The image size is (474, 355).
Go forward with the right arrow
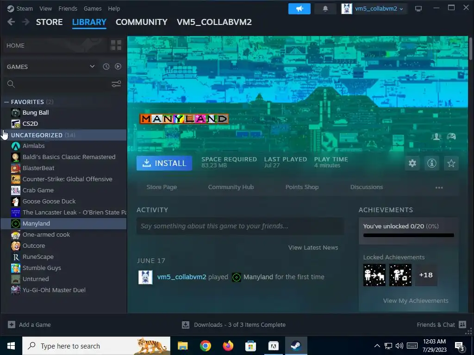click(x=26, y=22)
